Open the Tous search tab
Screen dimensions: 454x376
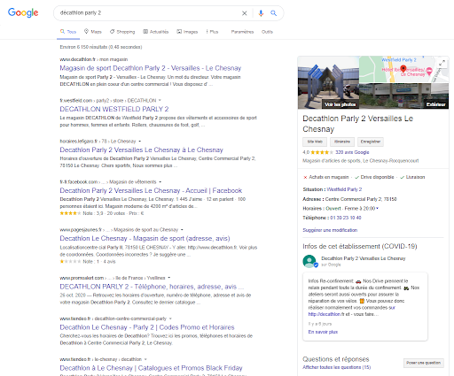(x=68, y=32)
